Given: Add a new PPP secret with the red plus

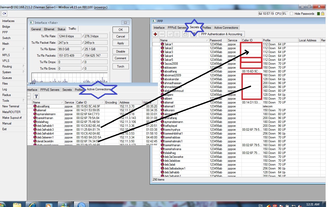Looking at the screenshot, I should [155, 34].
